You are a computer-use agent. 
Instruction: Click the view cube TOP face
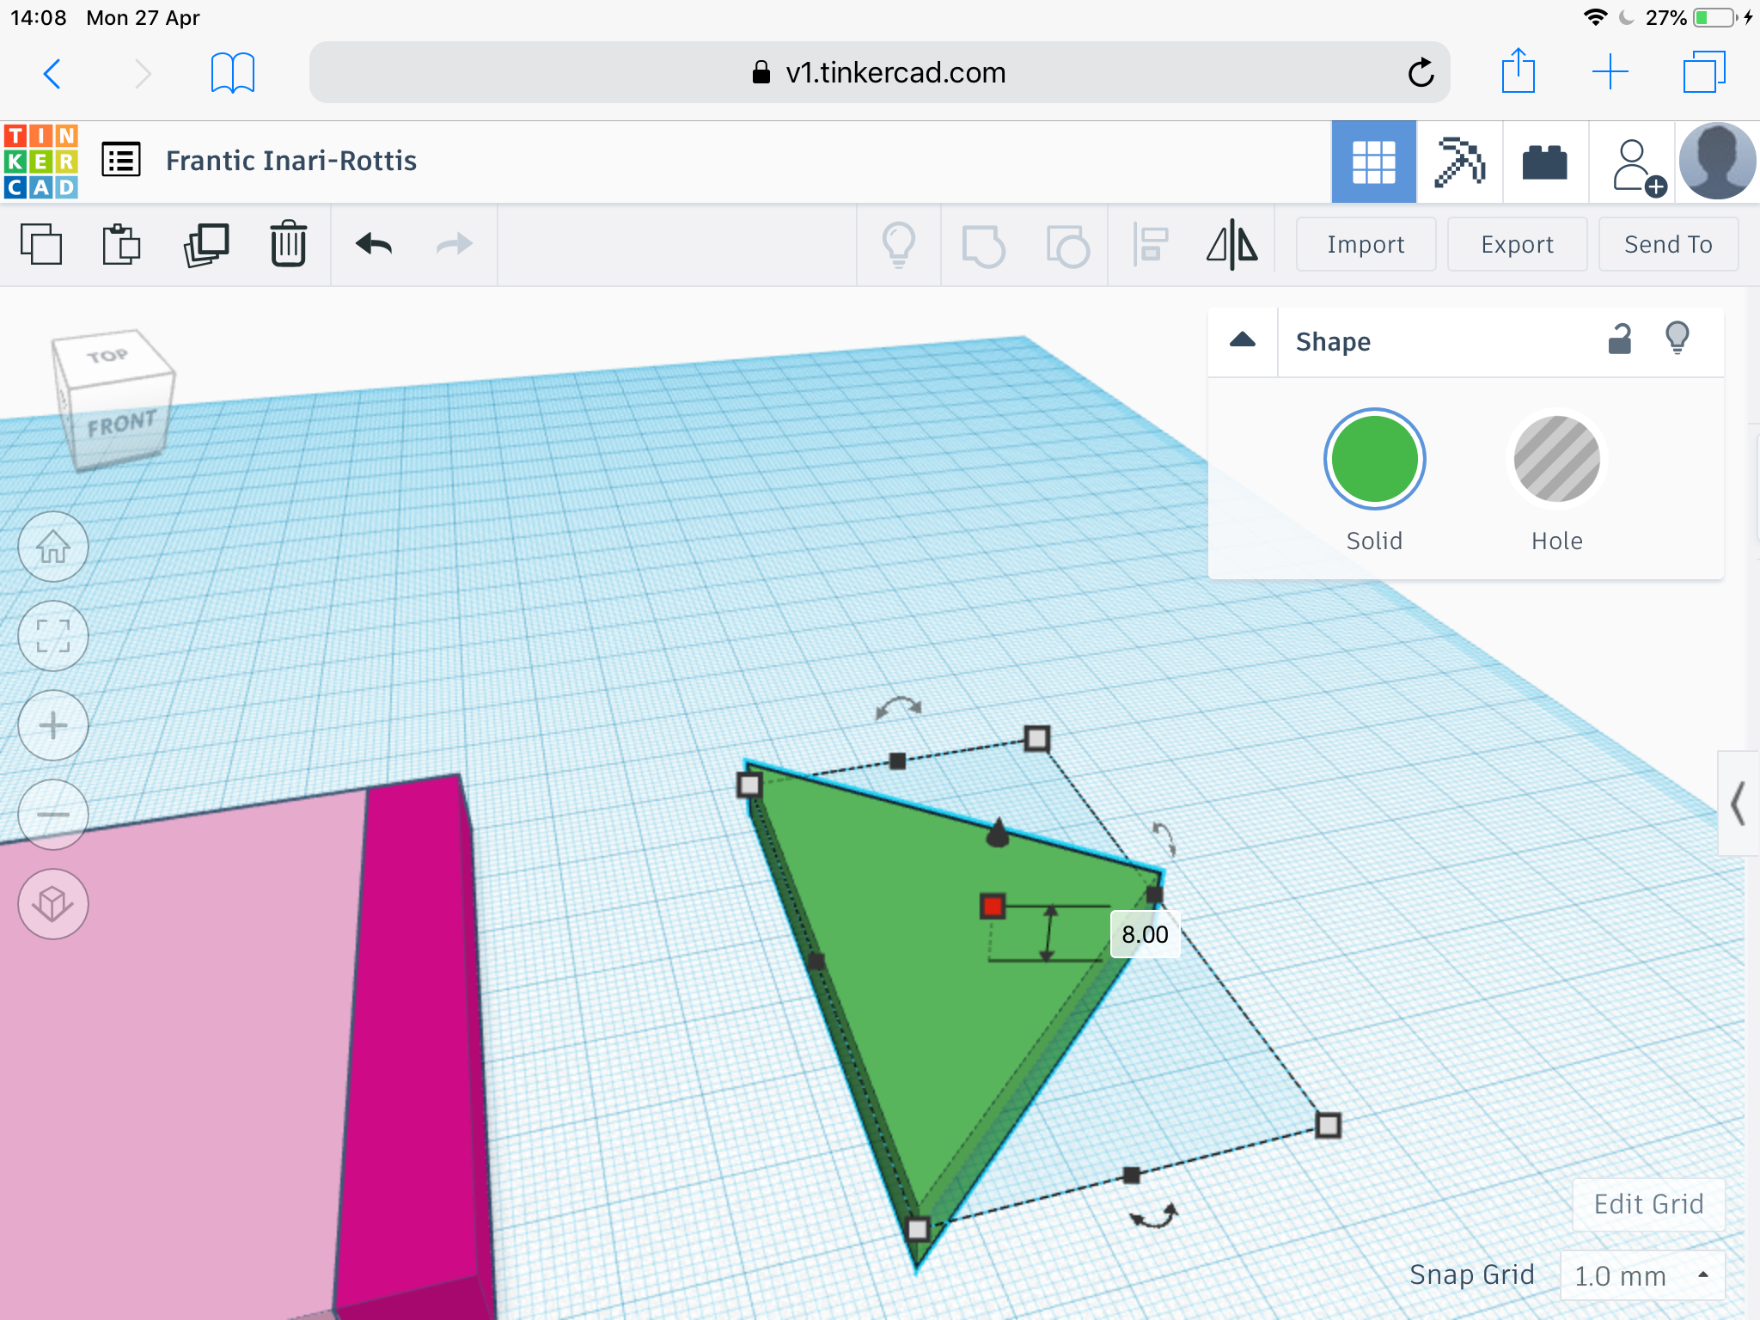[109, 356]
